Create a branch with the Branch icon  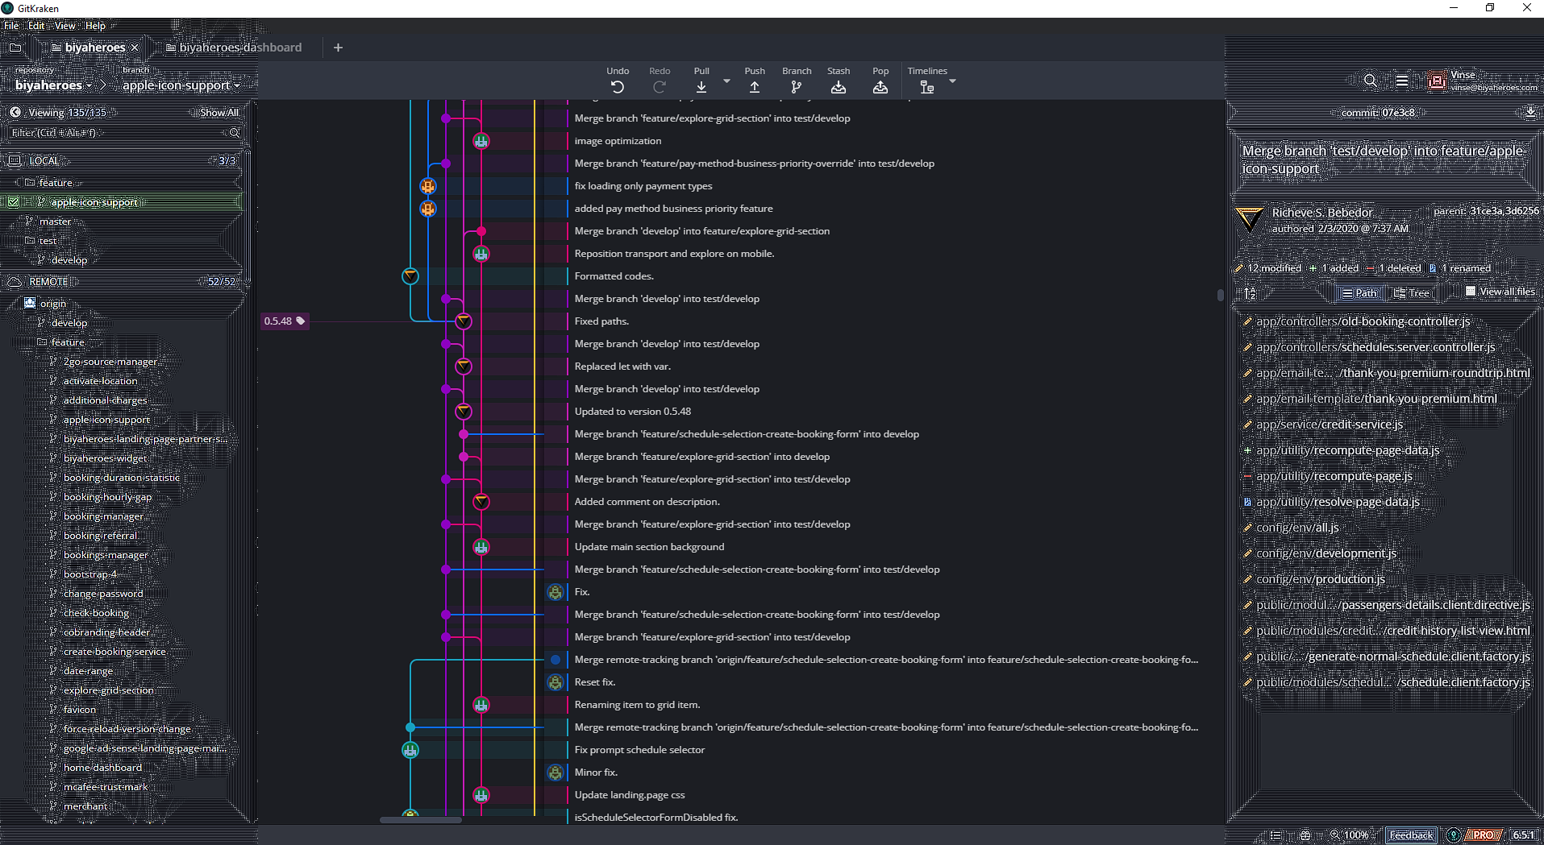pyautogui.click(x=797, y=87)
